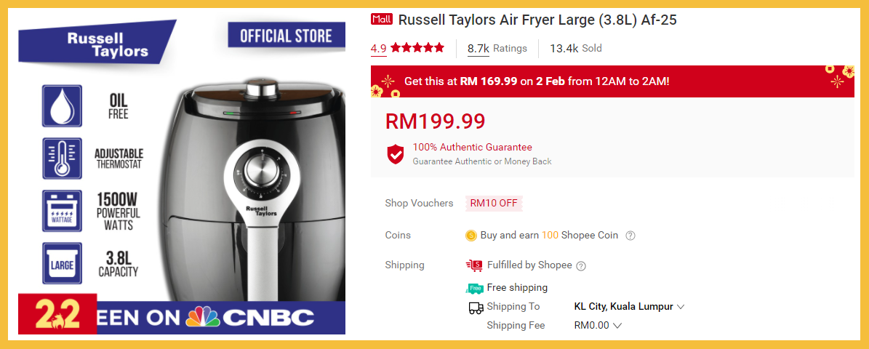Open the Shopee Coin help question mark

coord(630,236)
